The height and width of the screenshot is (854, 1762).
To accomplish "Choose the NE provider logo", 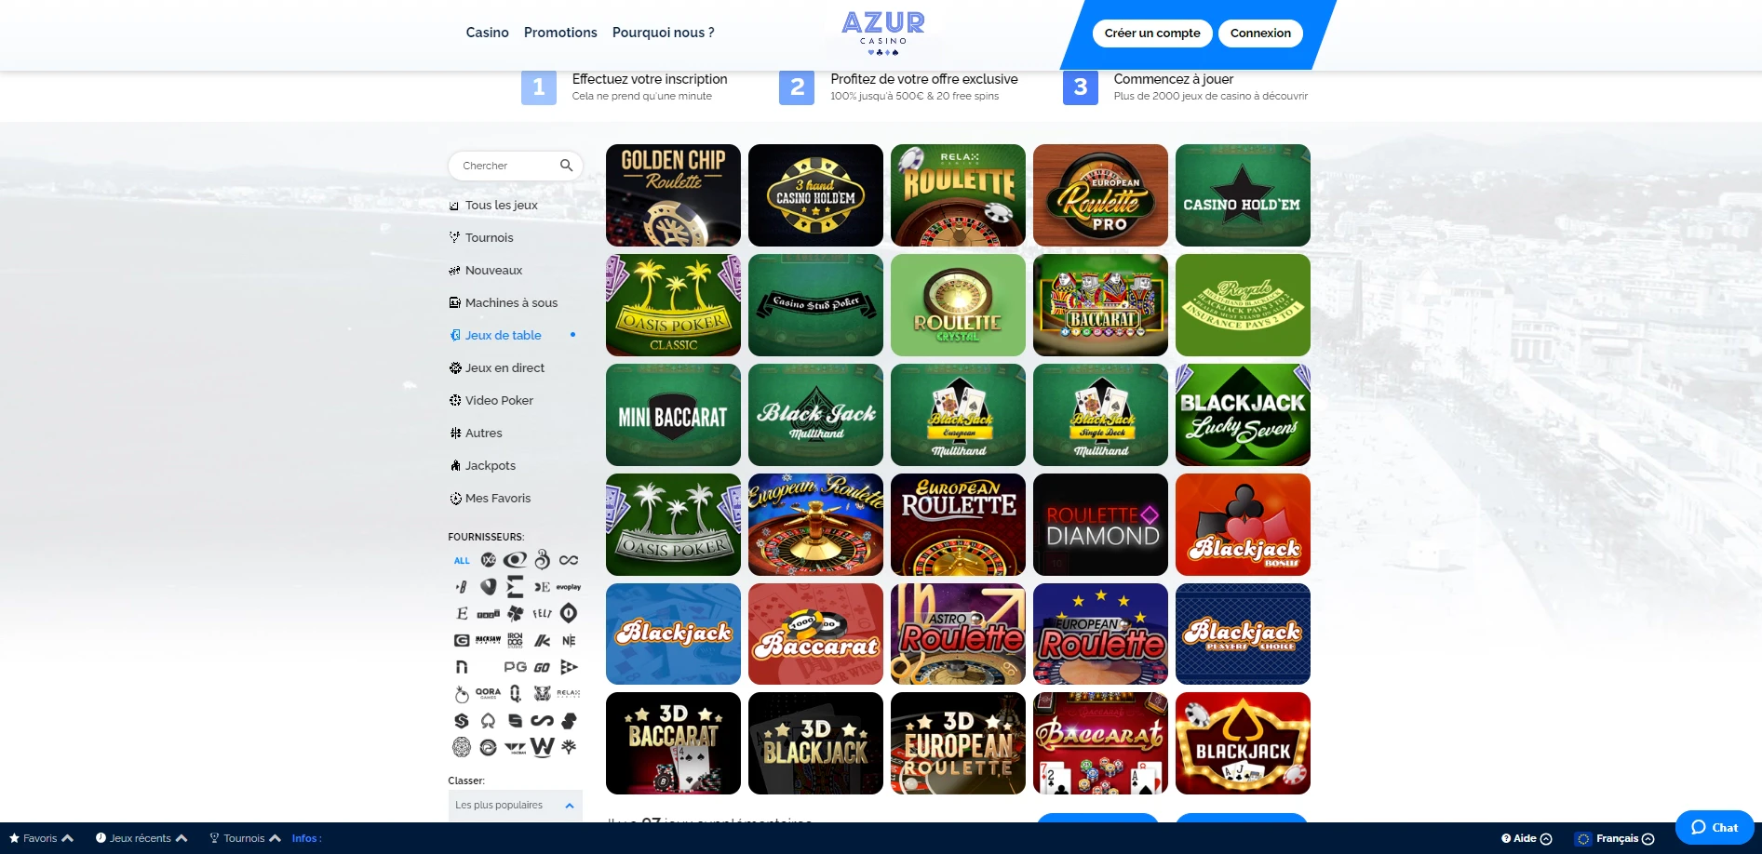I will (569, 640).
